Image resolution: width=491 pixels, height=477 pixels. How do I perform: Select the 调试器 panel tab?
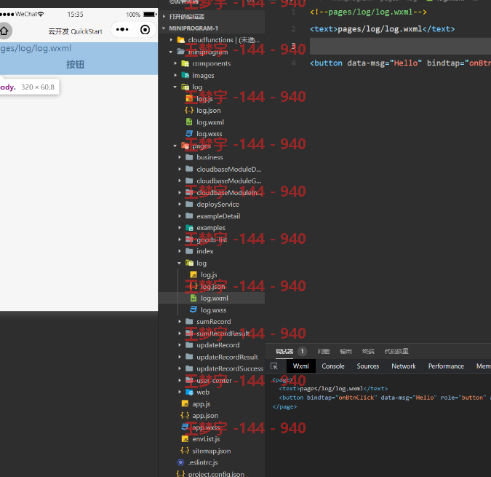click(x=284, y=351)
